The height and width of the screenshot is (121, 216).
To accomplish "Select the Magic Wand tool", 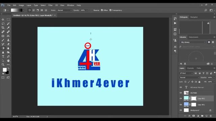I will coord(8,24).
